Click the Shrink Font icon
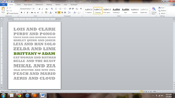This screenshot has width=175, height=98. (x=42, y=9)
